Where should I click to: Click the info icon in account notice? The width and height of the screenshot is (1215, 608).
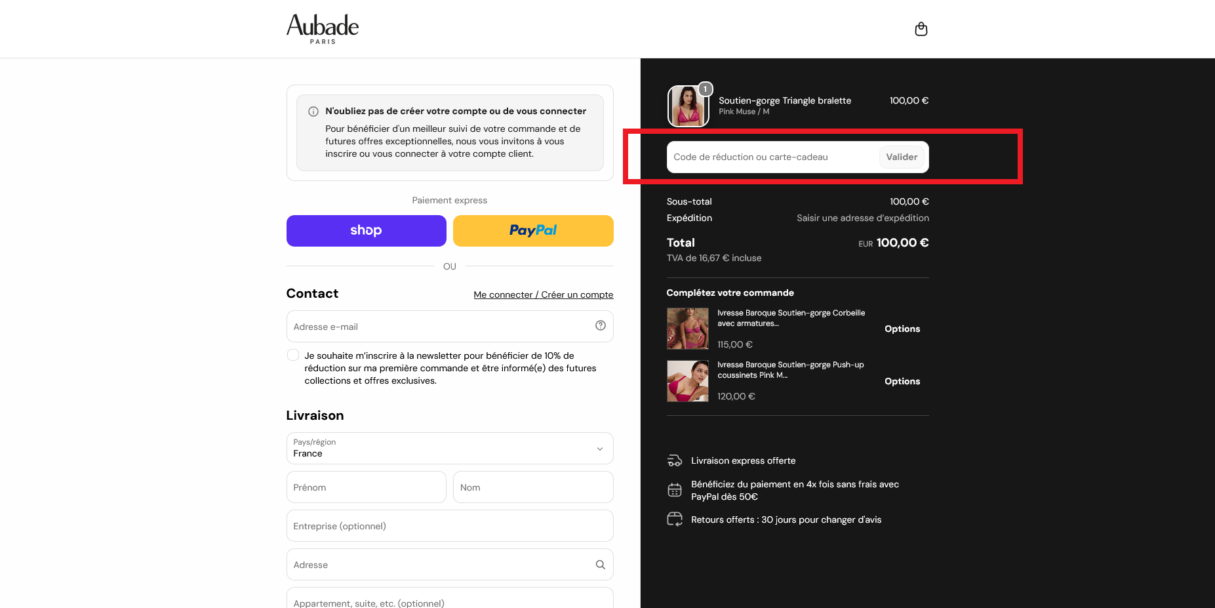313,111
